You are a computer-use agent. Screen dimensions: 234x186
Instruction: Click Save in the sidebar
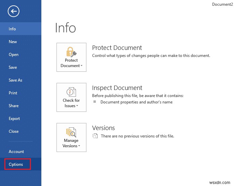click(x=21, y=67)
